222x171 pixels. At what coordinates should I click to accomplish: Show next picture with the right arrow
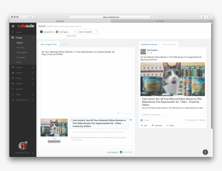[61, 138]
